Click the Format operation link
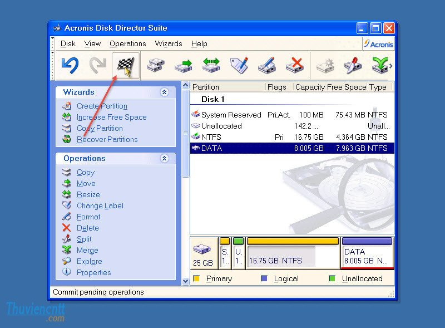Viewport: 445px width, 328px height. (88, 217)
